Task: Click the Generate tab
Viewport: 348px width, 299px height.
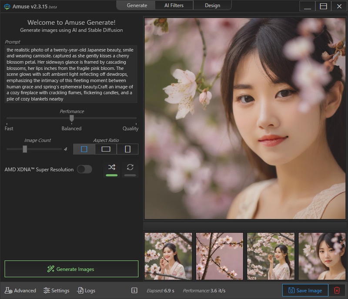Action: click(x=136, y=5)
